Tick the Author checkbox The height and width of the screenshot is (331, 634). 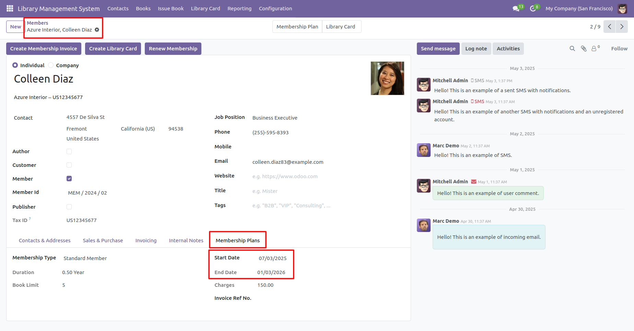pyautogui.click(x=69, y=151)
